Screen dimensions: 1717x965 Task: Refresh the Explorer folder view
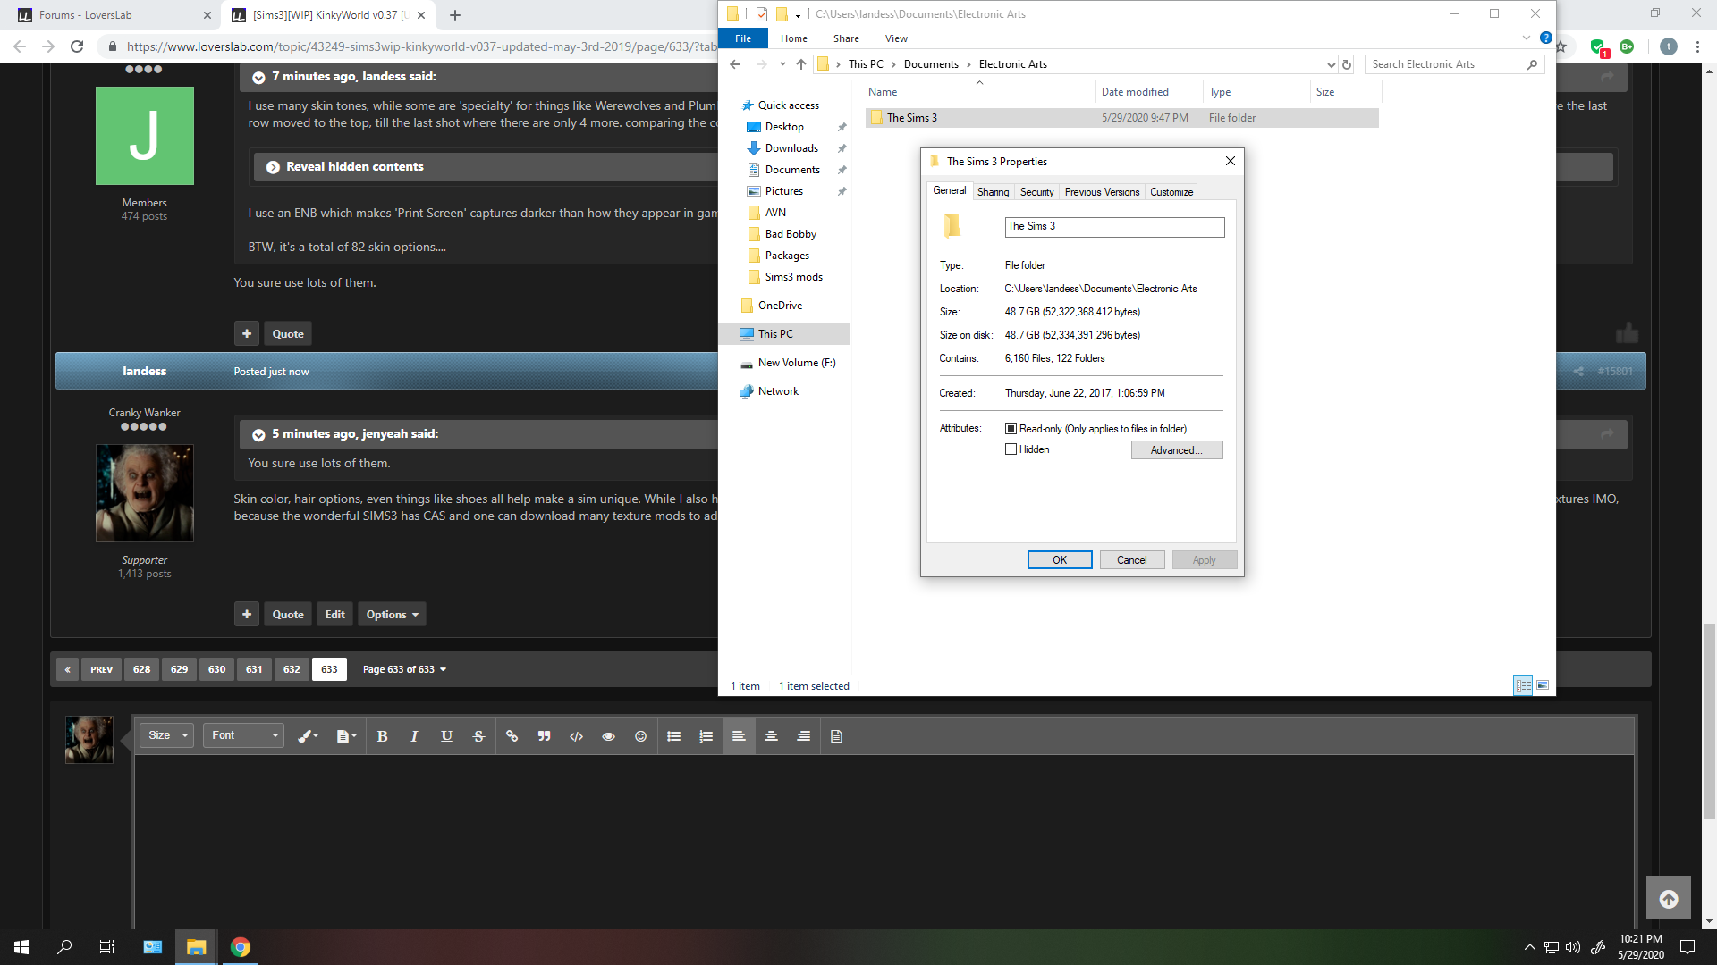coord(1347,64)
